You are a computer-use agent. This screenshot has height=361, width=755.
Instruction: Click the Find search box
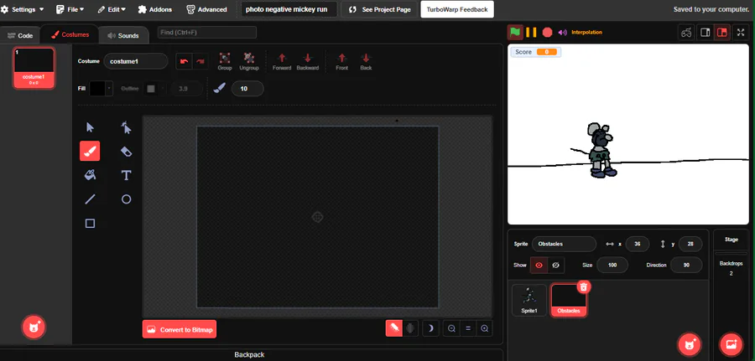[x=207, y=32]
